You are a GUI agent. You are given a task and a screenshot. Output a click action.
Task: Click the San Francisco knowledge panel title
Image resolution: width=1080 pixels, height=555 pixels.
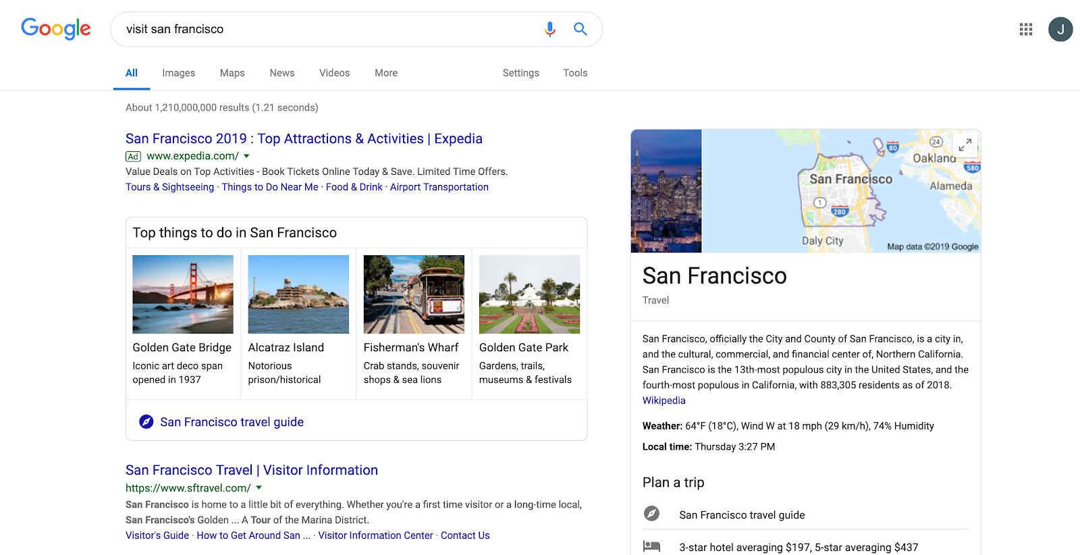coord(714,275)
